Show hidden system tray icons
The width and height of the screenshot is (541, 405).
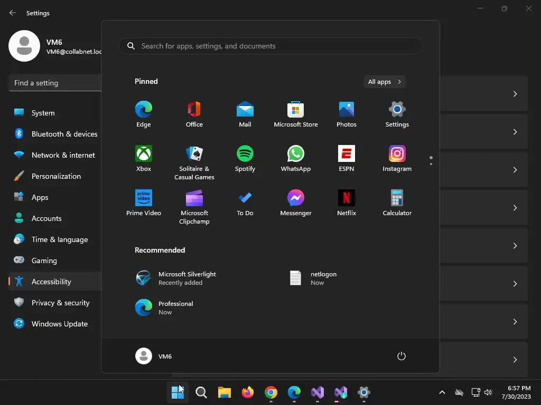442,392
